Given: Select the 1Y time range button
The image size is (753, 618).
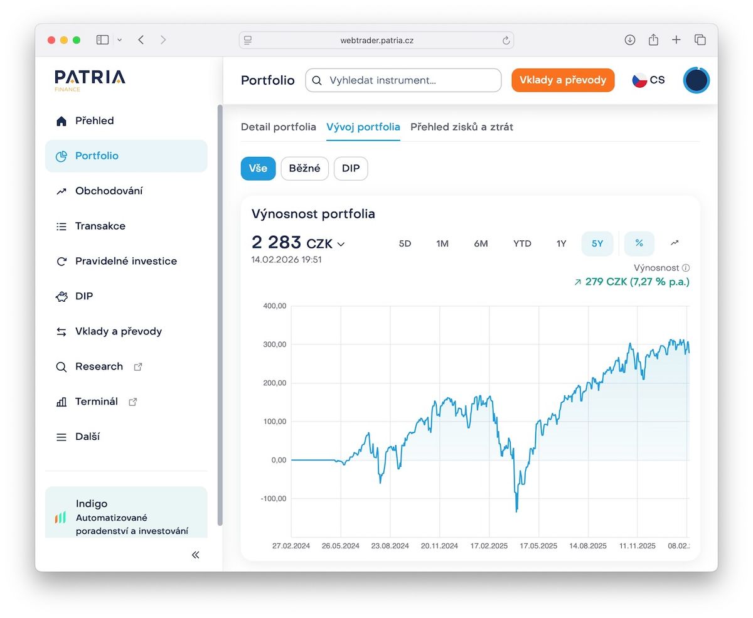Looking at the screenshot, I should tap(561, 243).
